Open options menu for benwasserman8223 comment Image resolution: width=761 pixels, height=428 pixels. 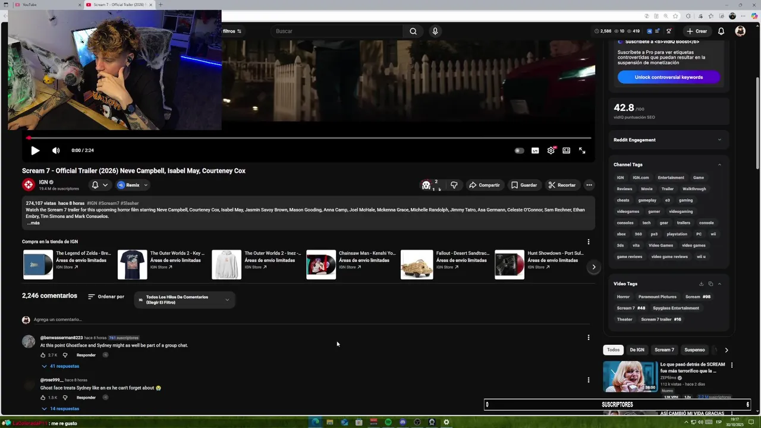click(x=589, y=338)
